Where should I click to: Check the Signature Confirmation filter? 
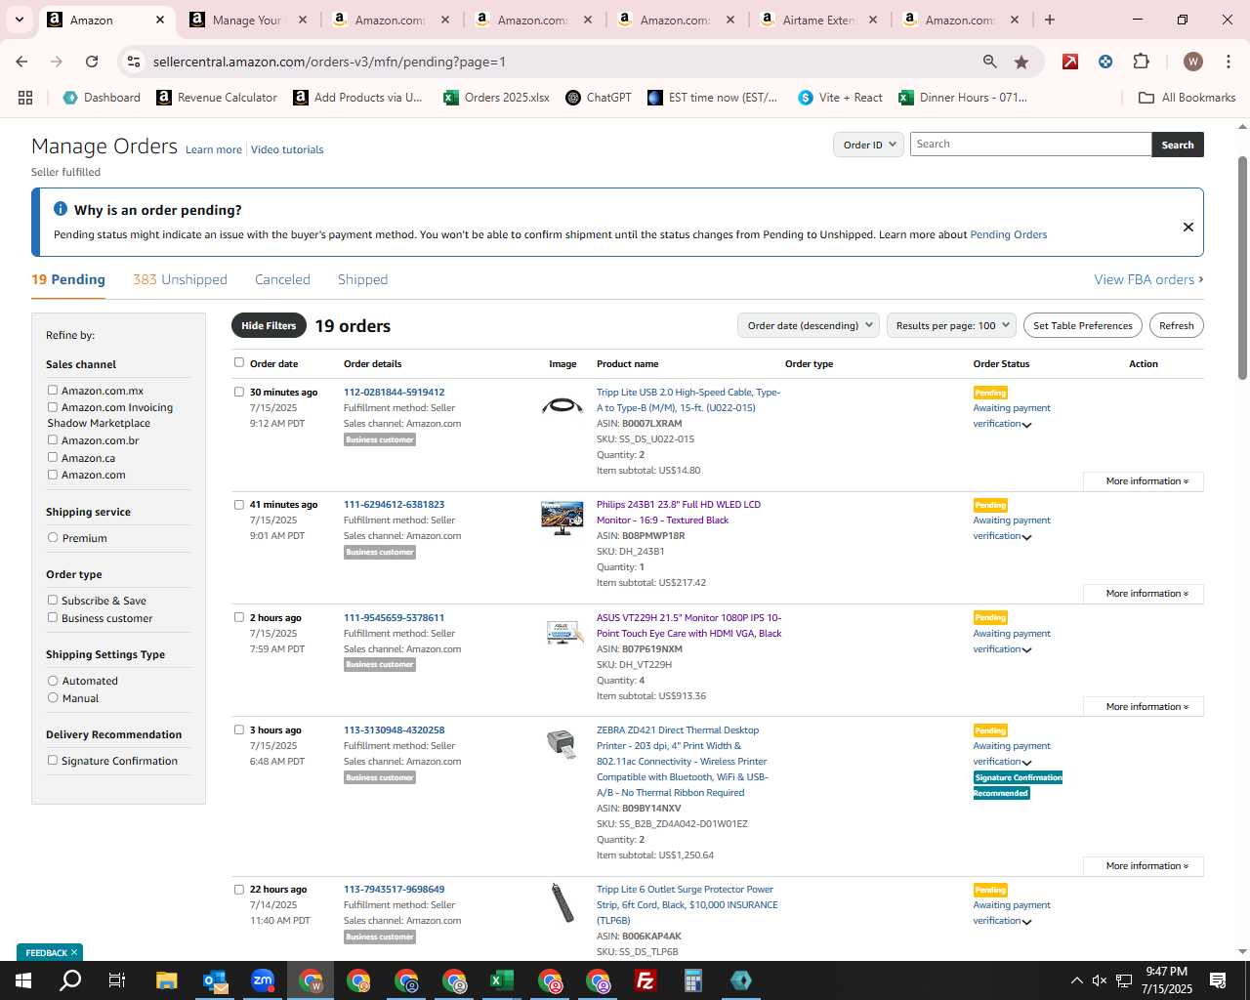[53, 760]
